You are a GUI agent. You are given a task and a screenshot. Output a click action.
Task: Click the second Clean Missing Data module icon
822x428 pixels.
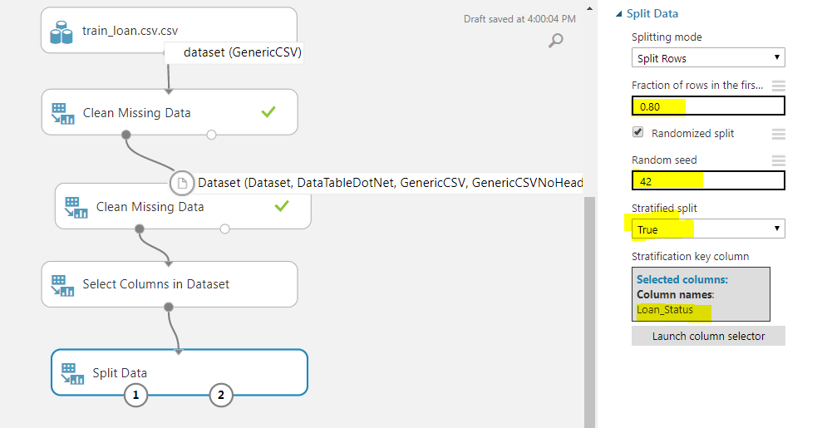click(x=76, y=207)
